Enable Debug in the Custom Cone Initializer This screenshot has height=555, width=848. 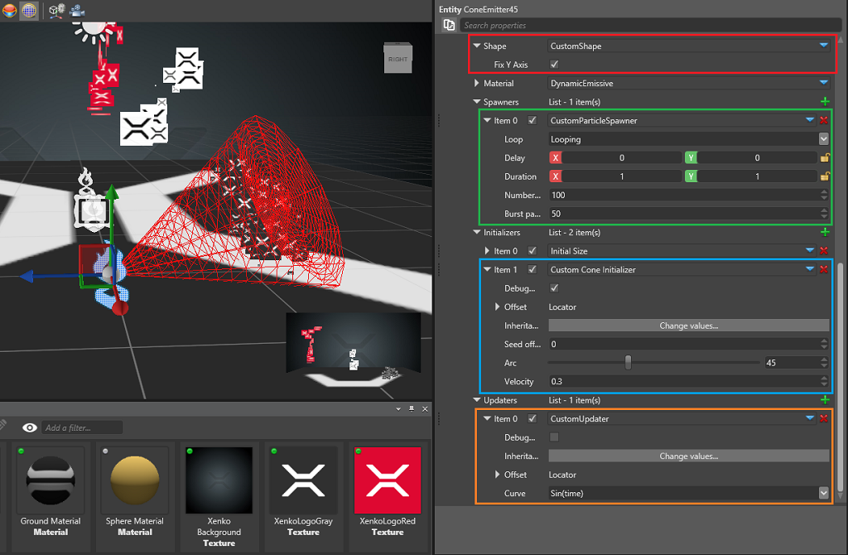coord(554,288)
